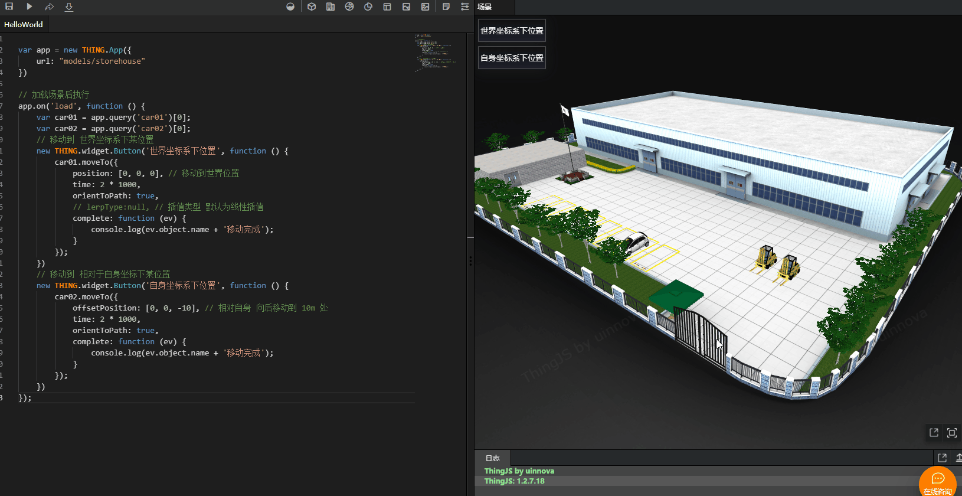Open the panel layout icon in toolbar
The width and height of the screenshot is (962, 496).
point(387,6)
